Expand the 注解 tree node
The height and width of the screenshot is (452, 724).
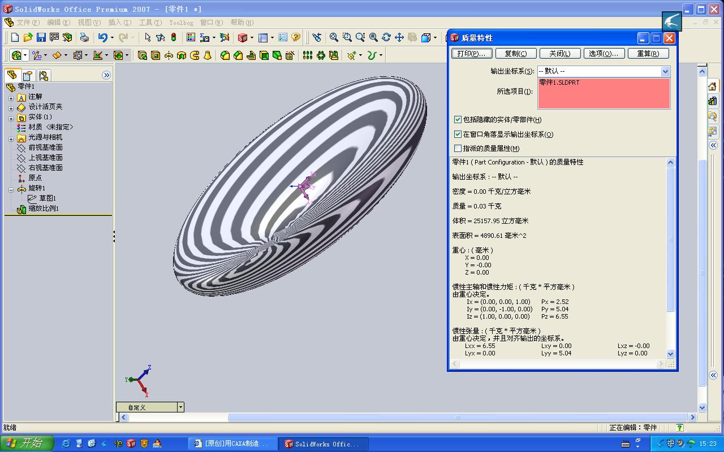click(x=11, y=98)
